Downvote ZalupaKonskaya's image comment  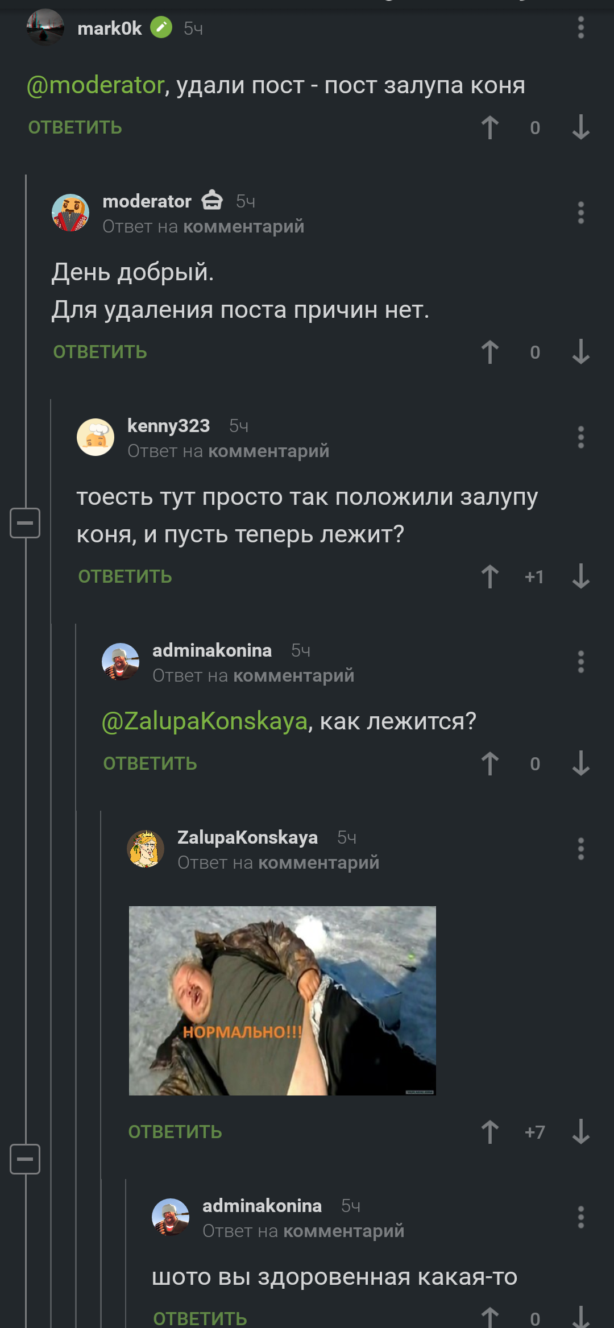pos(580,1132)
